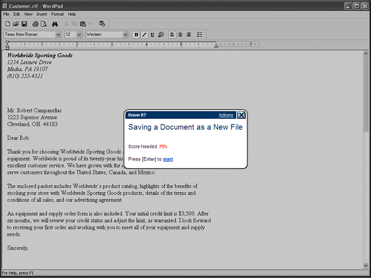Viewport: 371px width, 278px height.
Task: Click the line '1234 Leisure Drive'
Action: pos(30,63)
